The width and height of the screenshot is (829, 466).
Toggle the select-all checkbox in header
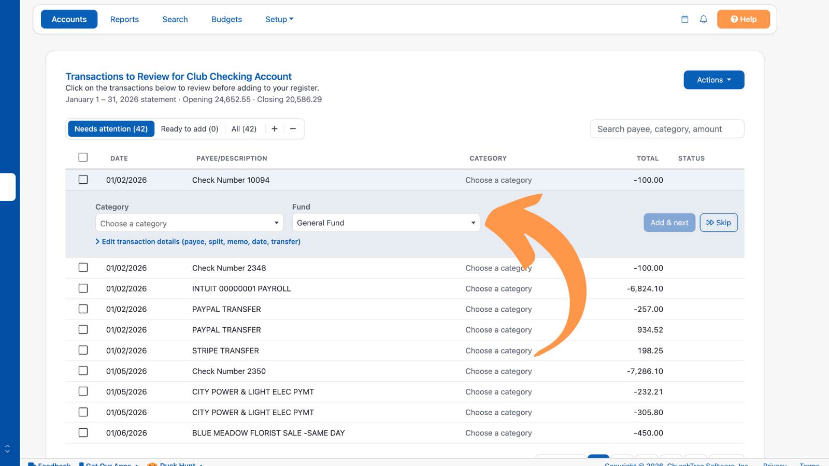coord(83,157)
